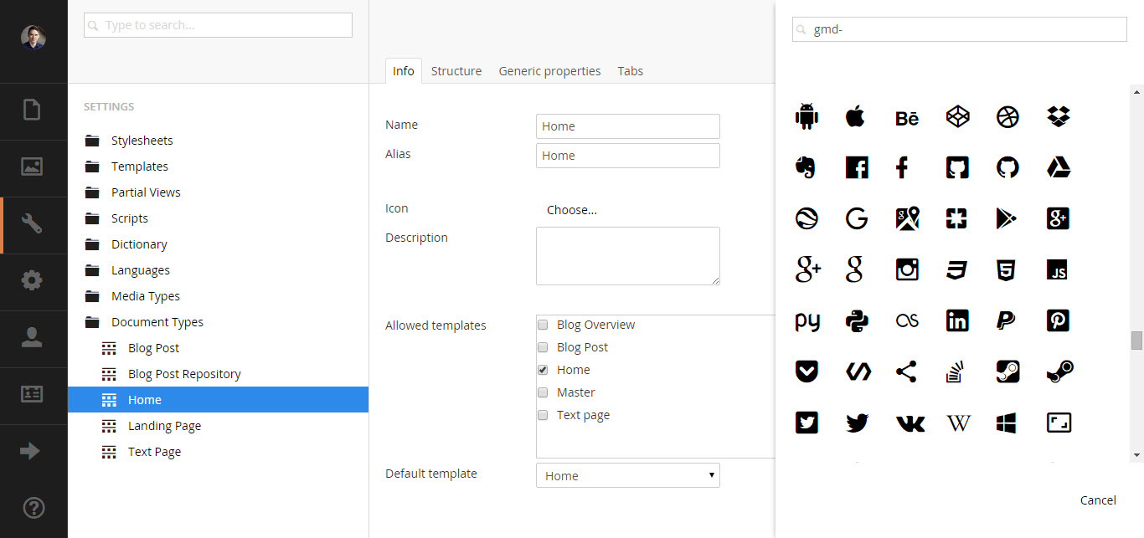Screen dimensions: 1144x538
Task: Open the Developer gear section
Action: [x=32, y=280]
